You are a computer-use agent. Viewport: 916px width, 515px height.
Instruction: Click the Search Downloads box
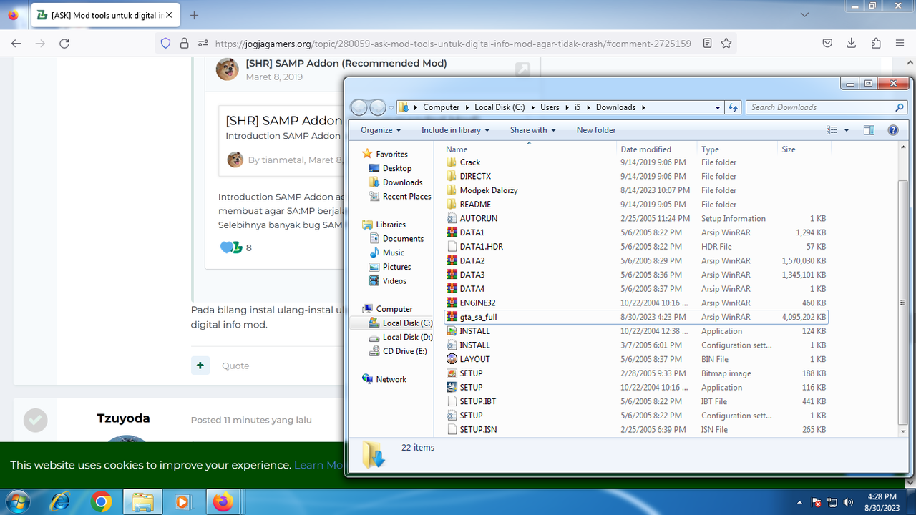[x=827, y=107]
